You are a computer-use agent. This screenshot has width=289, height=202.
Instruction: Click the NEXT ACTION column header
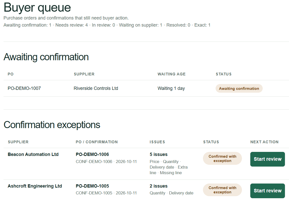click(264, 142)
